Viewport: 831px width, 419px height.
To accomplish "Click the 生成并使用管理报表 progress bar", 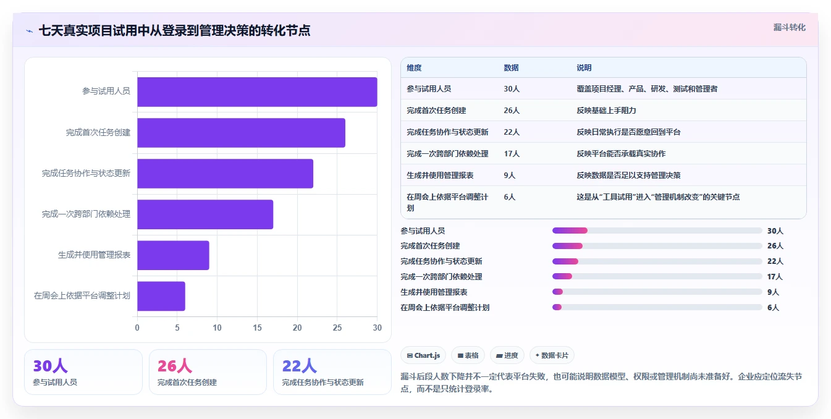I will point(657,292).
